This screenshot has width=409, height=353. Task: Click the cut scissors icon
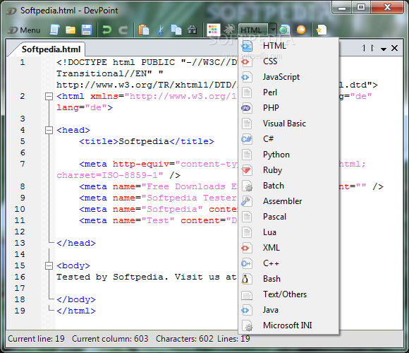[160, 30]
